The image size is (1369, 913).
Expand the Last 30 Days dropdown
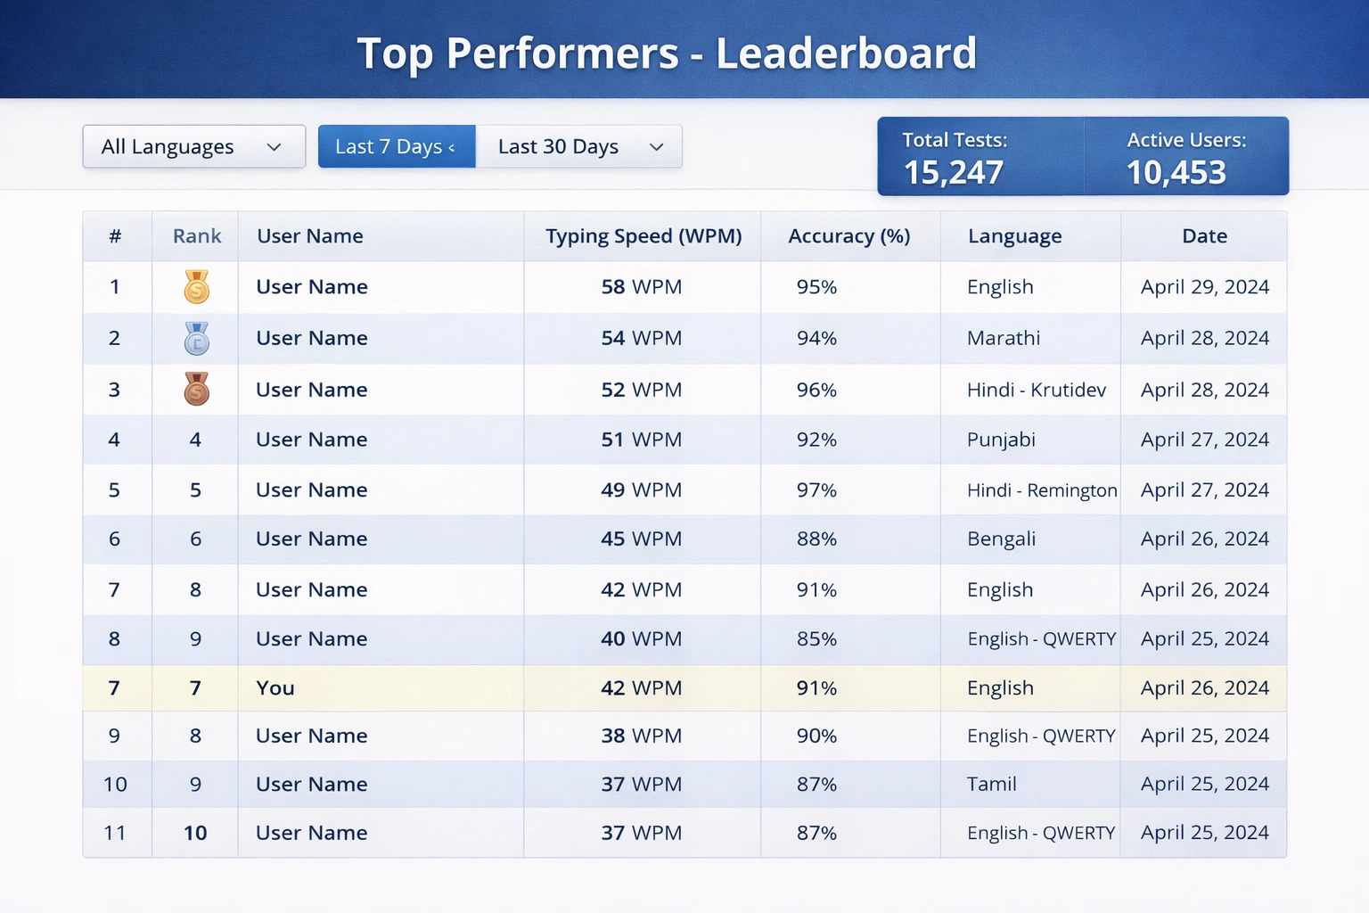point(578,146)
